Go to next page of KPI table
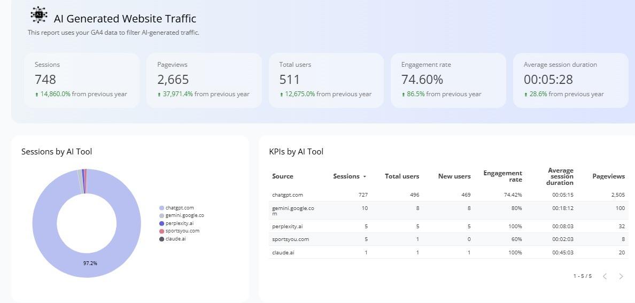Viewport: 635px width, 303px height. point(621,276)
